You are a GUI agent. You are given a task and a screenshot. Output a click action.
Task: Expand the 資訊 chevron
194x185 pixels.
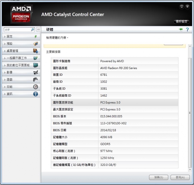(5, 94)
